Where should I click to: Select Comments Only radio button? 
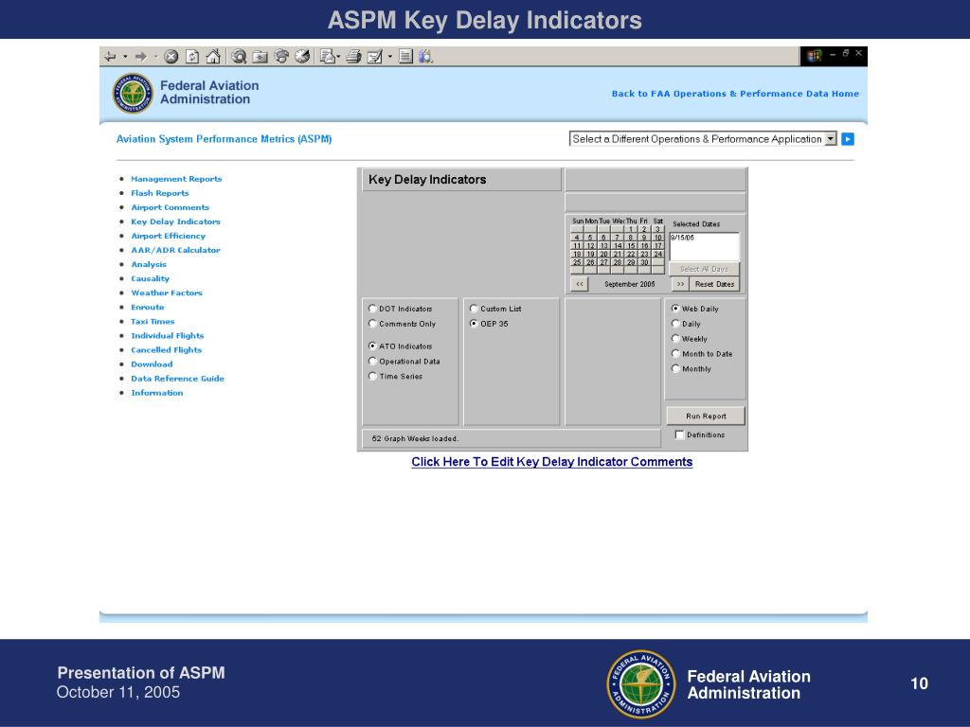(x=372, y=323)
